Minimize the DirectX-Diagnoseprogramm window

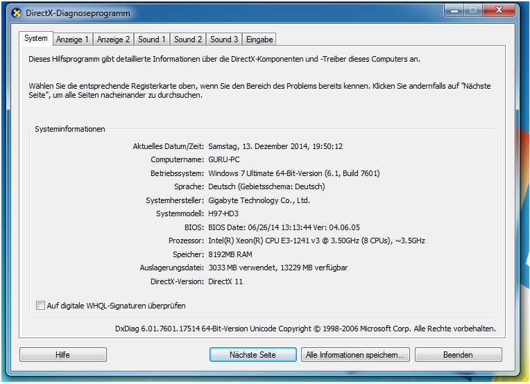coord(454,10)
